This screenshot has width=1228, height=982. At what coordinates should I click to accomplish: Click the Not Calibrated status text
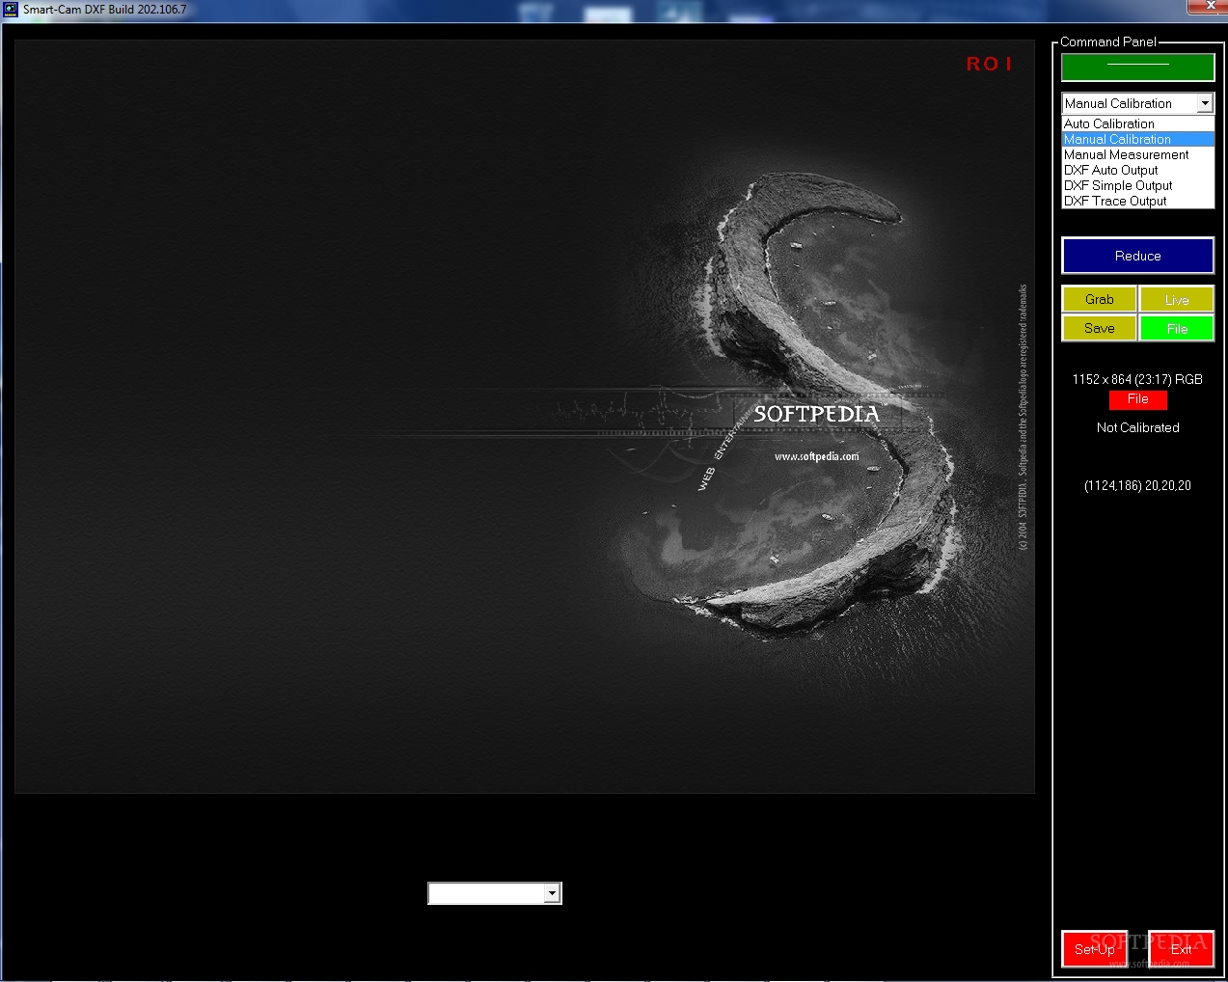1137,427
